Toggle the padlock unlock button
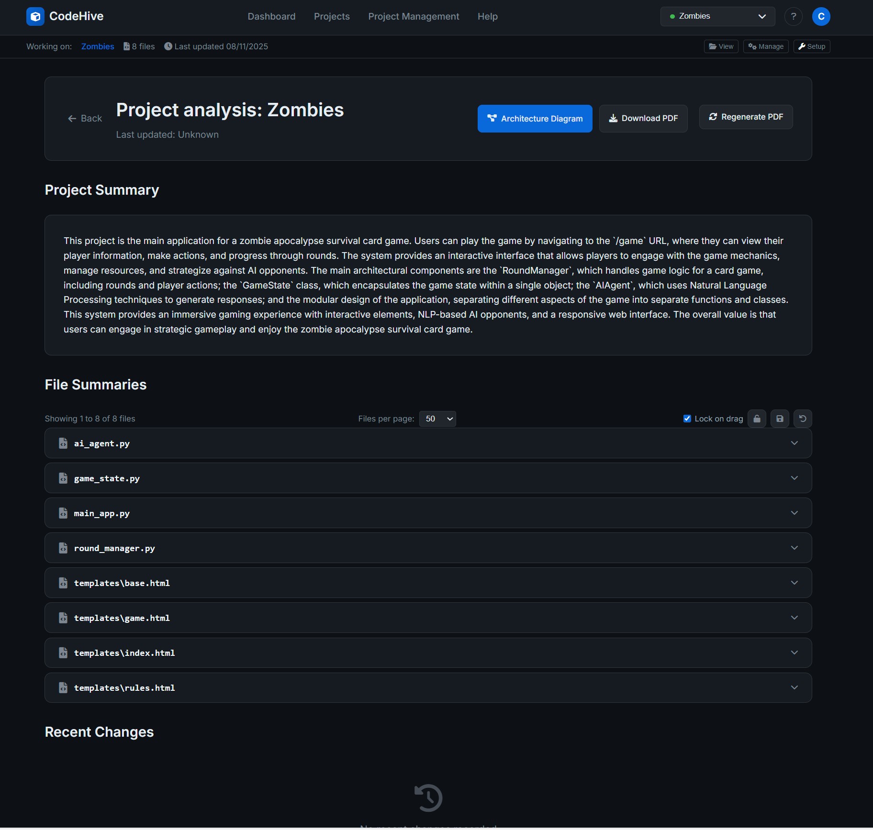The image size is (873, 830). [757, 419]
